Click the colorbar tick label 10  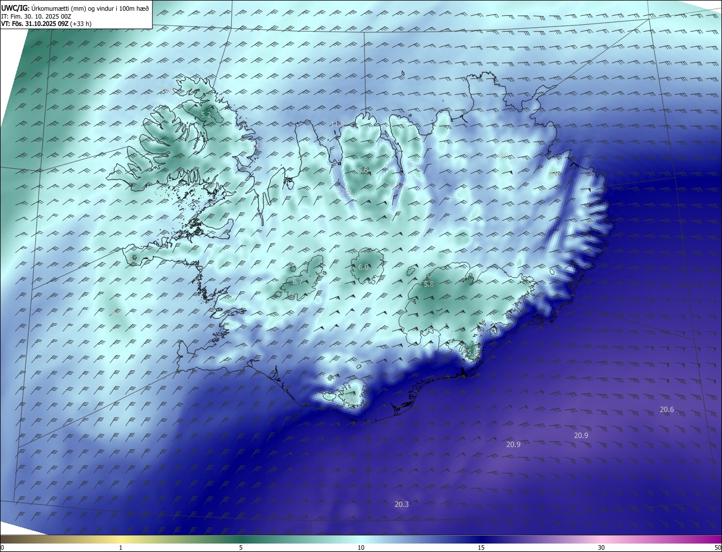361,547
